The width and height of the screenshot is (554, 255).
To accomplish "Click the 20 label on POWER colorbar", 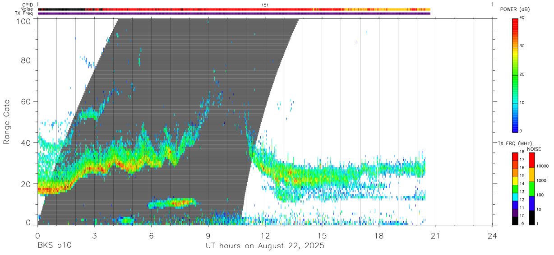I will pyautogui.click(x=523, y=75).
